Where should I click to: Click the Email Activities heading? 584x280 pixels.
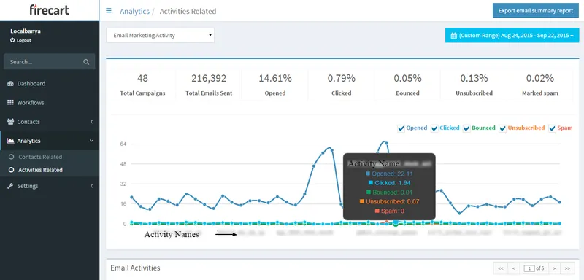point(135,268)
